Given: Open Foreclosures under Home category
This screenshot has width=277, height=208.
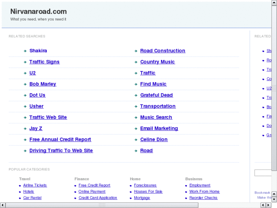Looking at the screenshot, I should (145, 185).
